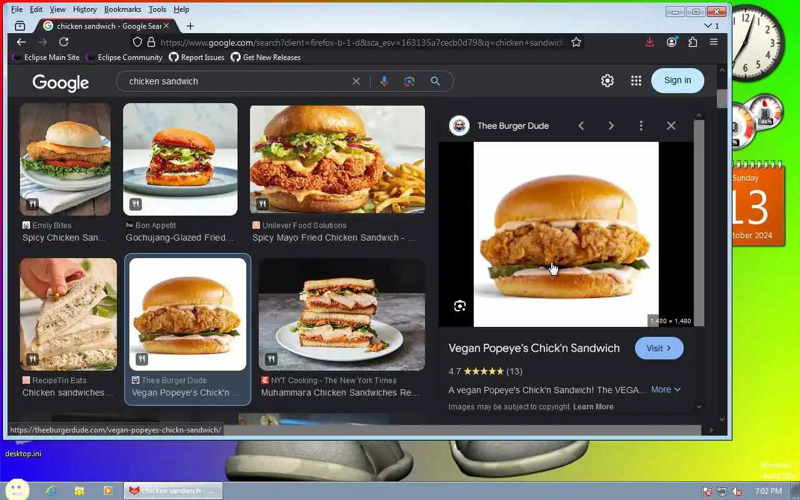This screenshot has height=500, width=800.
Task: Open the View menu
Action: coord(57,9)
